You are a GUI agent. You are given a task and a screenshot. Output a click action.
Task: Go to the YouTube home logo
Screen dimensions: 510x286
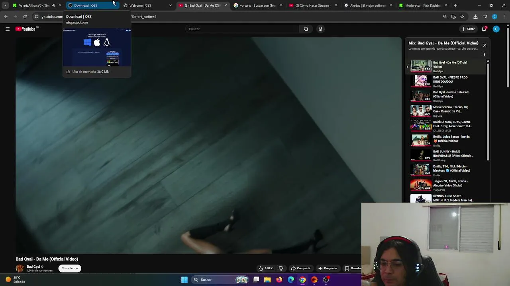click(x=25, y=29)
